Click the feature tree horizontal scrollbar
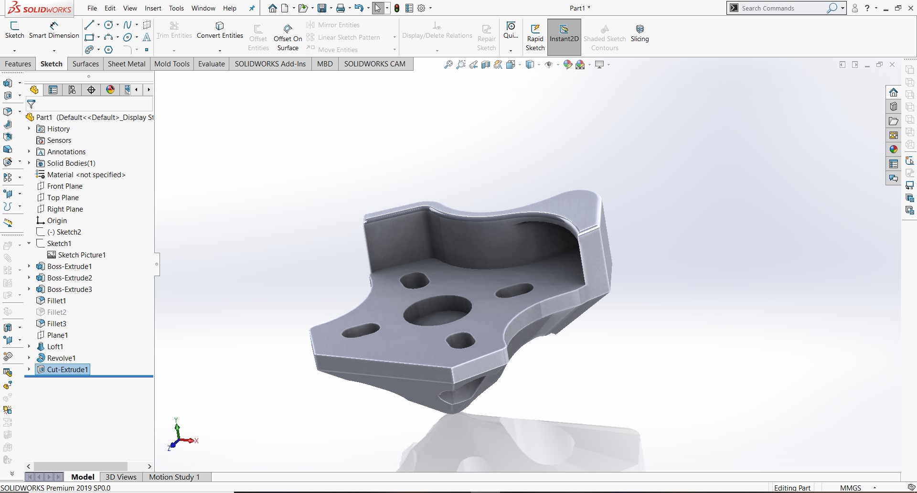Image resolution: width=917 pixels, height=493 pixels. (81, 466)
